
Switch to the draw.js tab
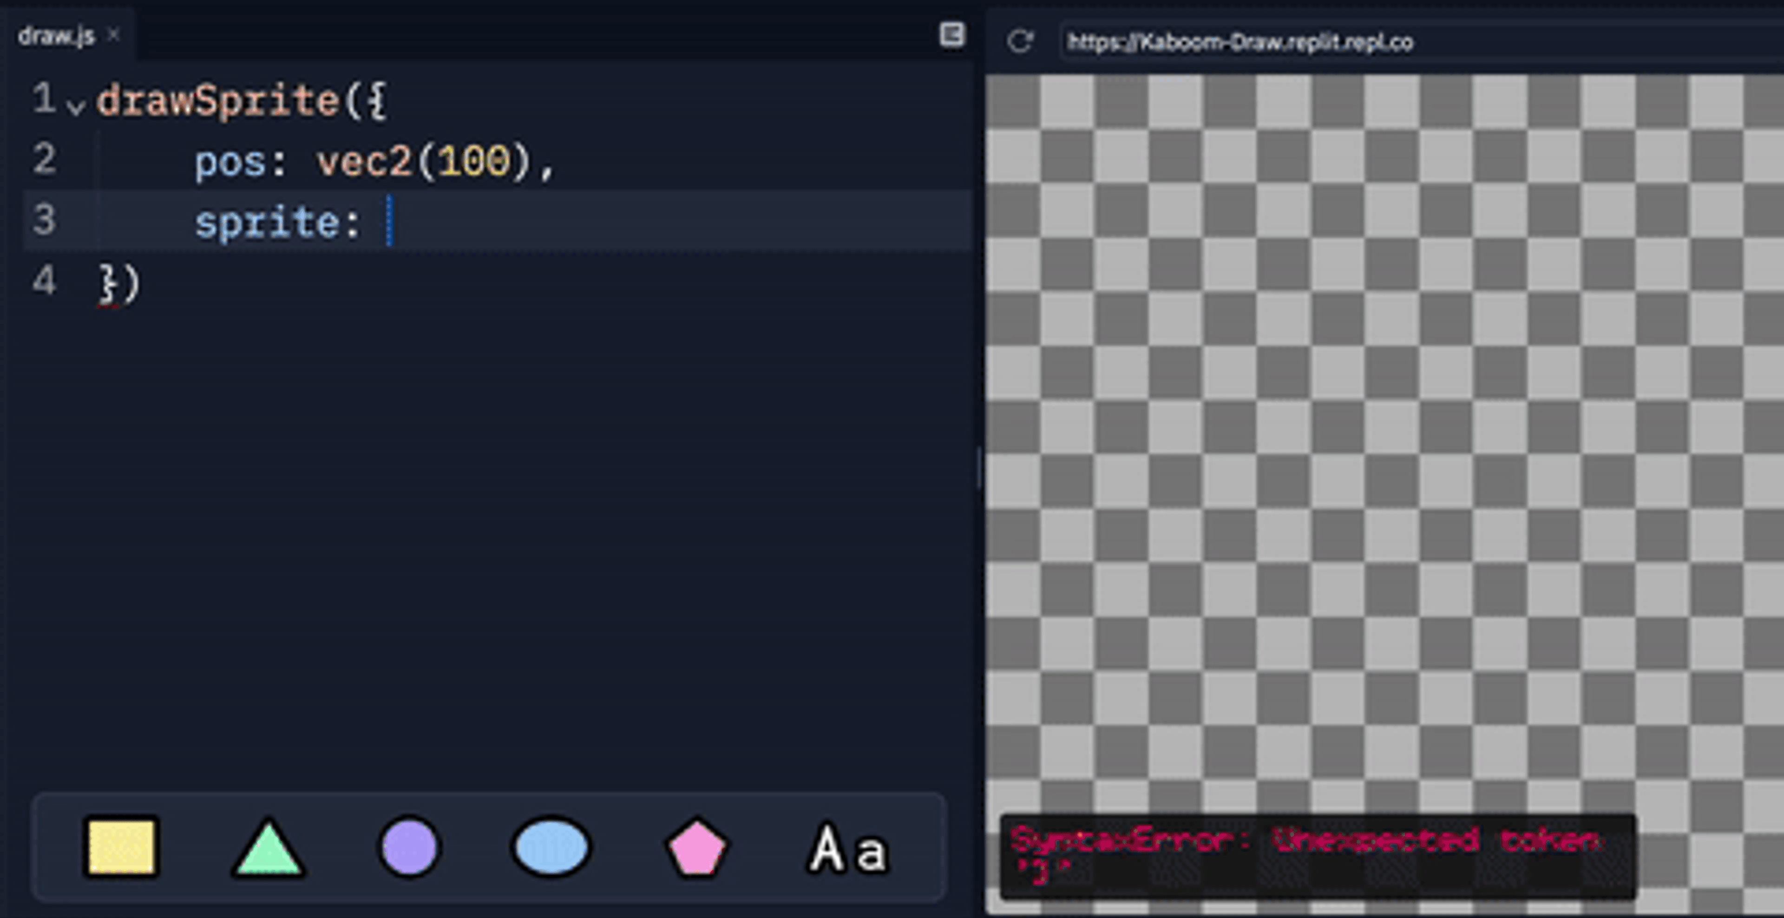click(x=55, y=36)
